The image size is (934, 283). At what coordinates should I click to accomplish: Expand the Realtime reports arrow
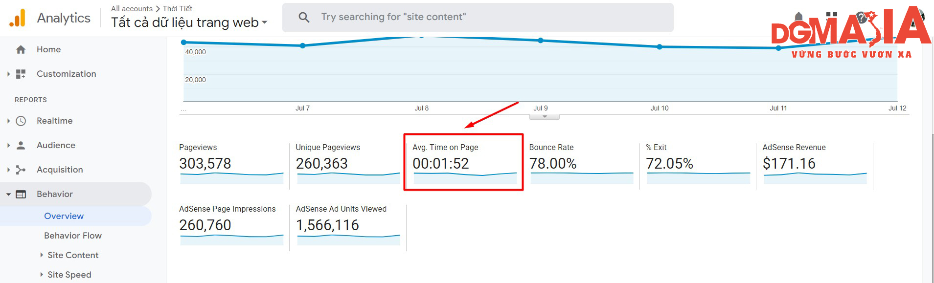click(8, 121)
